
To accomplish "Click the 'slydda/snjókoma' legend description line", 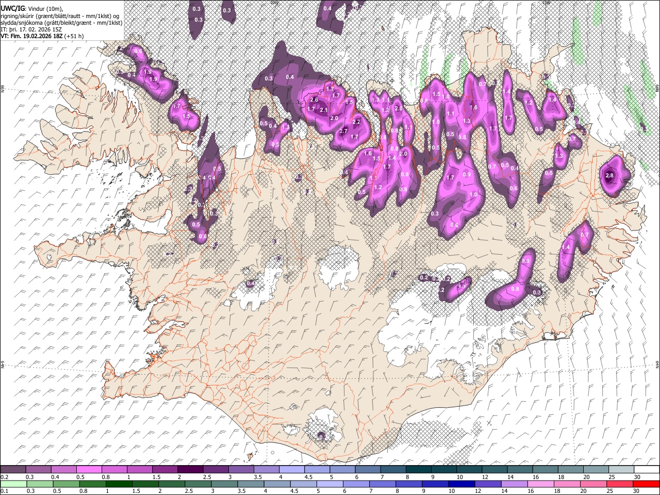I will point(61,23).
